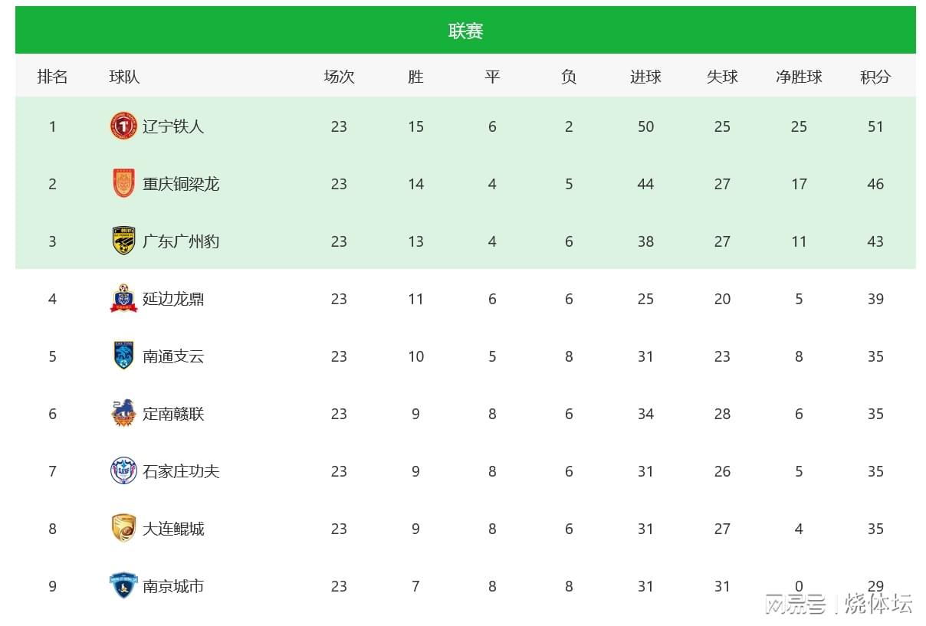
Task: Open the 南京城市 team name link
Action: tap(173, 586)
